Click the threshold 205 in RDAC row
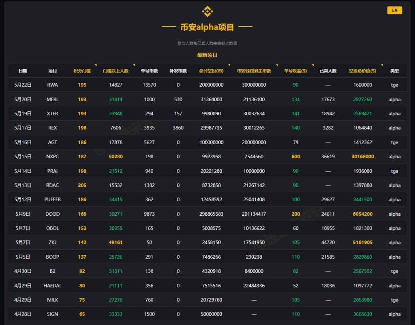This screenshot has width=415, height=325. (82, 185)
